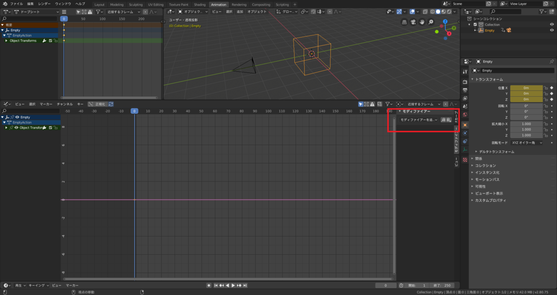Viewport: 557px width, 295px height.
Task: Toggle X-ray mode in viewport
Action: [x=425, y=12]
